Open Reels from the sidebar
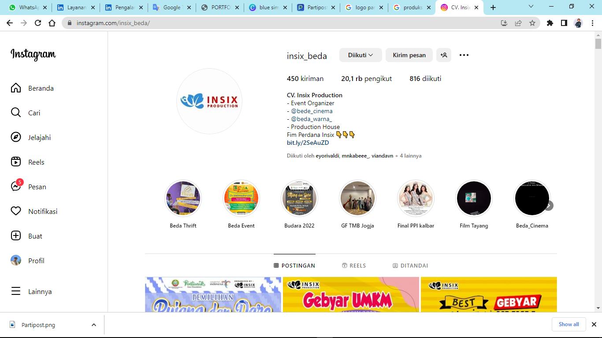The height and width of the screenshot is (338, 602). pos(27,162)
